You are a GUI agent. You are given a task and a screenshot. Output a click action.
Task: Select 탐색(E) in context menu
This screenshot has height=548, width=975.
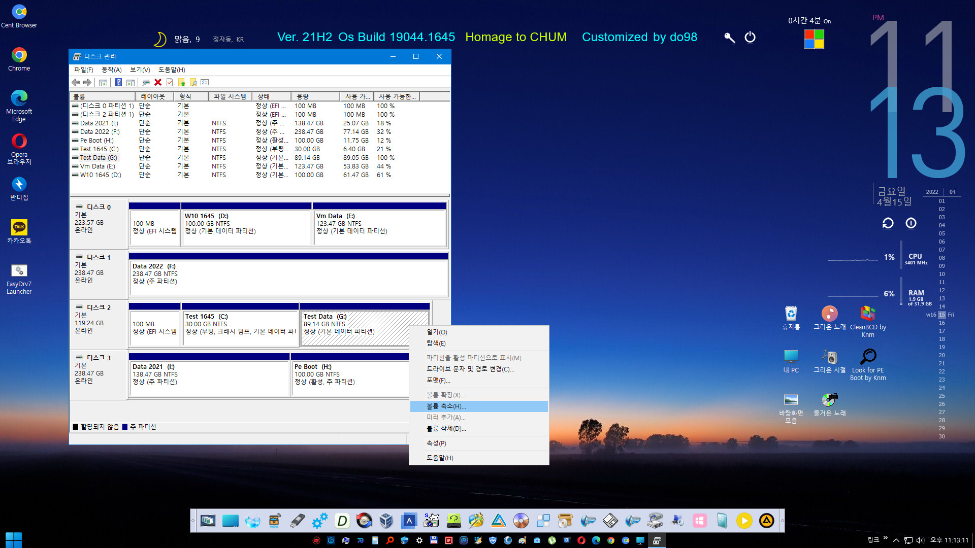[x=479, y=344]
